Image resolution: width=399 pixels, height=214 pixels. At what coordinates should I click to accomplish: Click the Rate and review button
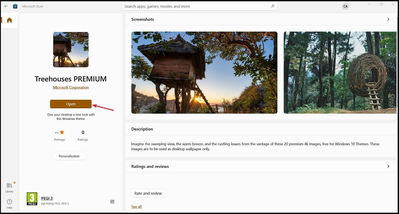click(148, 193)
